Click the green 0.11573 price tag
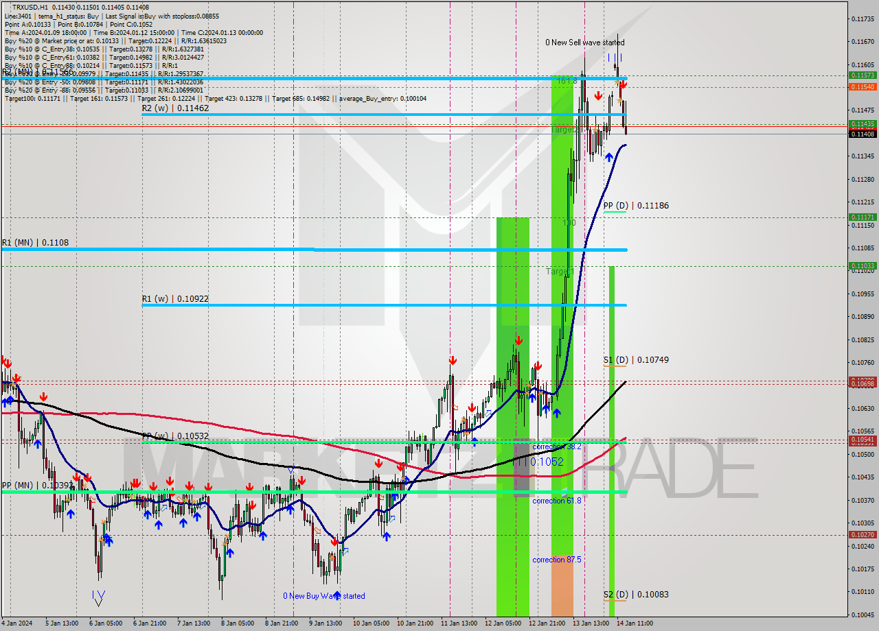 863,75
